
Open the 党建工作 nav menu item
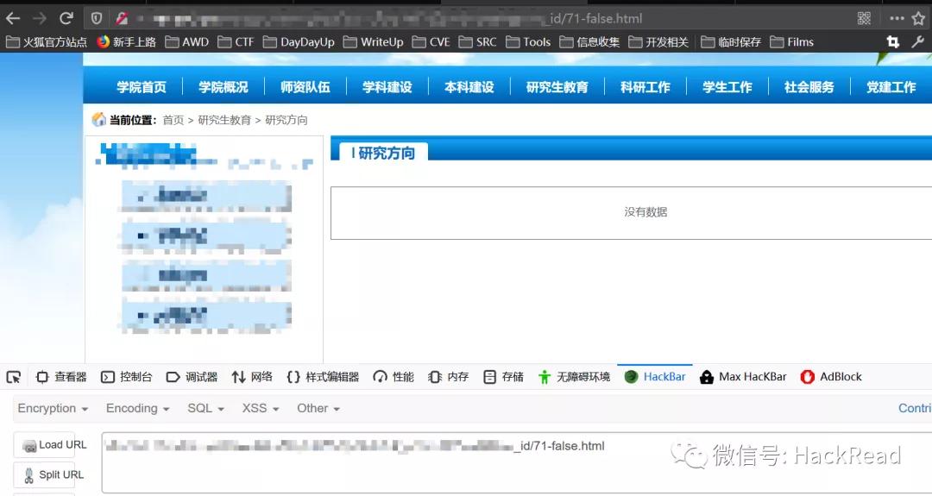click(x=891, y=87)
